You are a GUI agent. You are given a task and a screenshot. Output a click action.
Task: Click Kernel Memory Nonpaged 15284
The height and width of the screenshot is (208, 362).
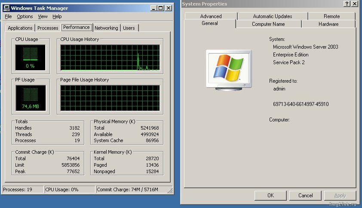pyautogui.click(x=152, y=171)
